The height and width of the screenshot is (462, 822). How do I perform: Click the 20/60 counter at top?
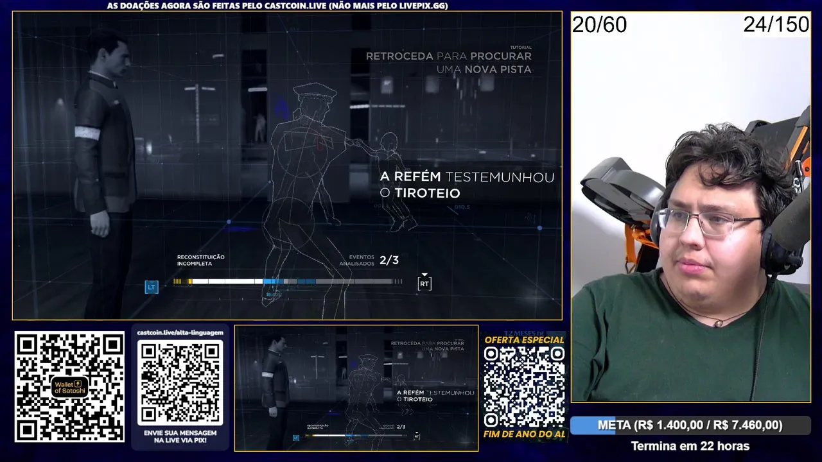tap(599, 24)
